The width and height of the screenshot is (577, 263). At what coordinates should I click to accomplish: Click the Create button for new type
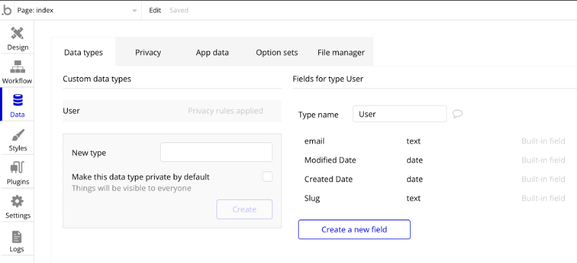click(244, 209)
